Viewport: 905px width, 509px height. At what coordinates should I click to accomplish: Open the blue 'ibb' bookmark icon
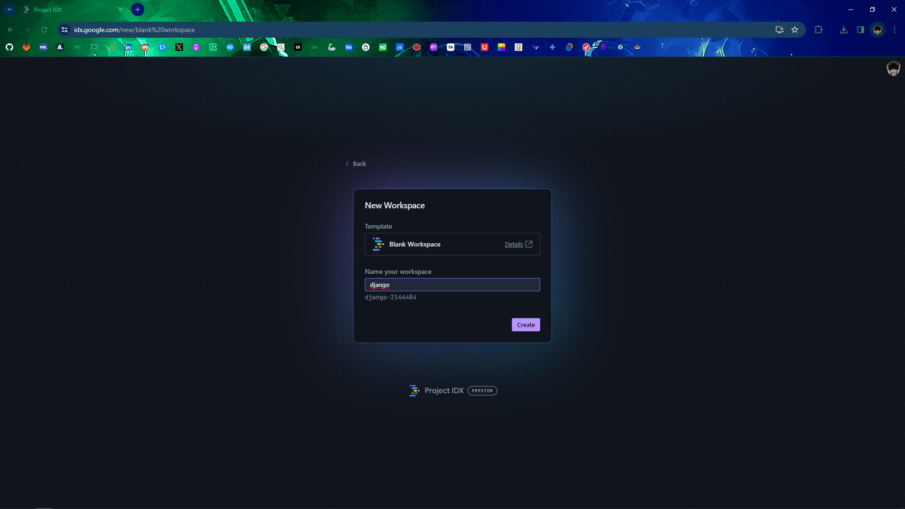pyautogui.click(x=247, y=47)
